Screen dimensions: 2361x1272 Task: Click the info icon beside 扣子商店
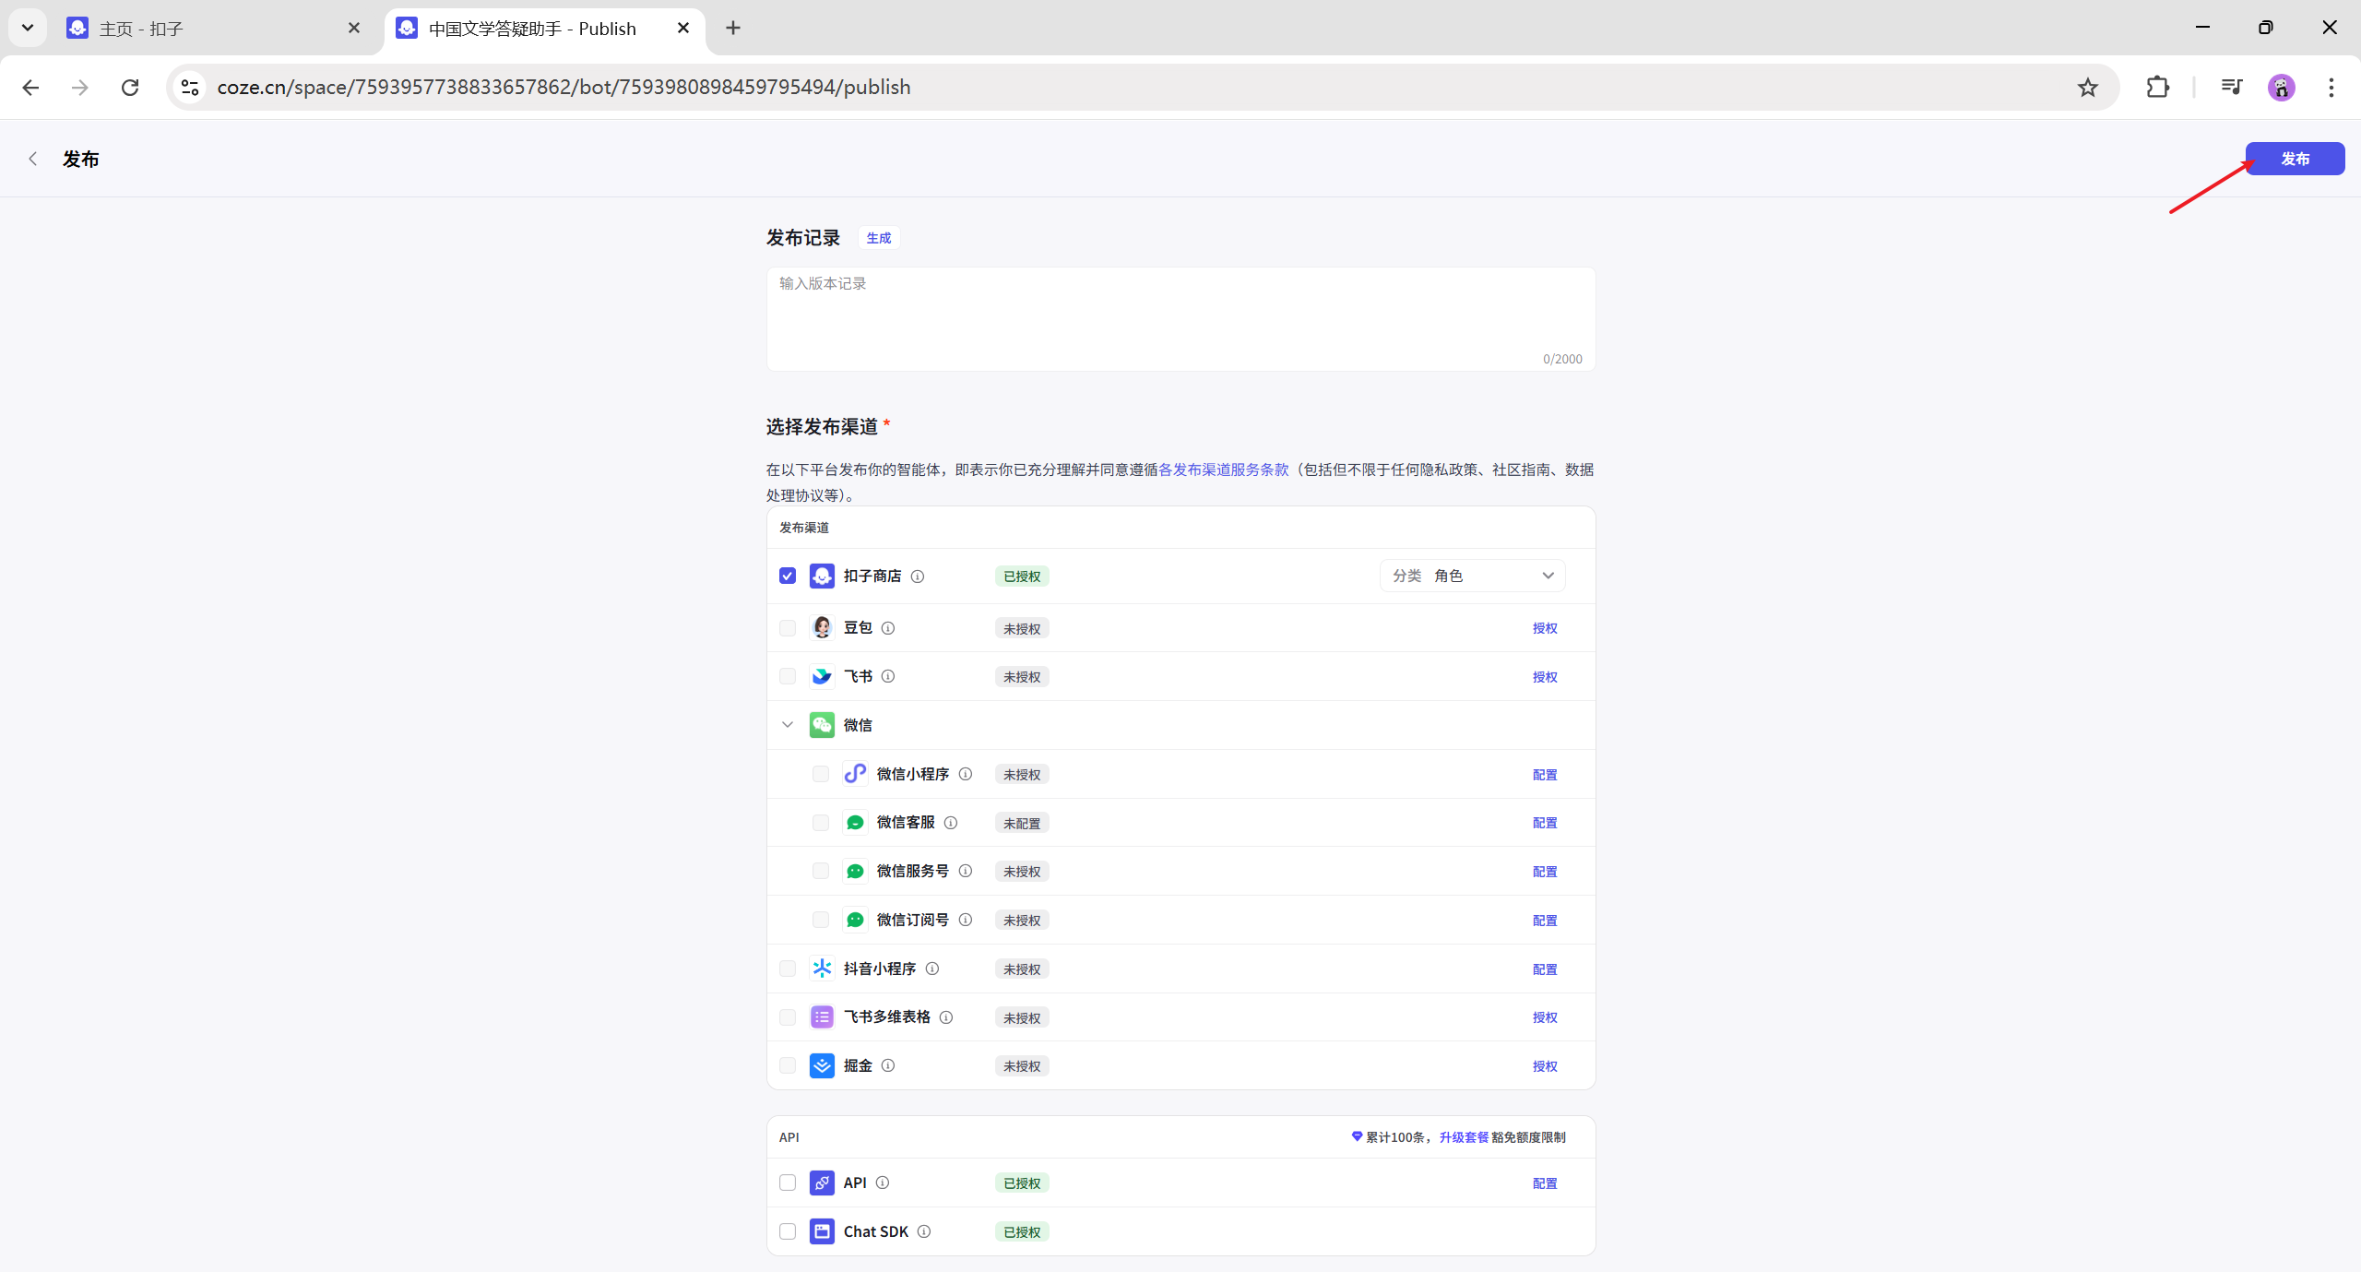click(x=917, y=577)
